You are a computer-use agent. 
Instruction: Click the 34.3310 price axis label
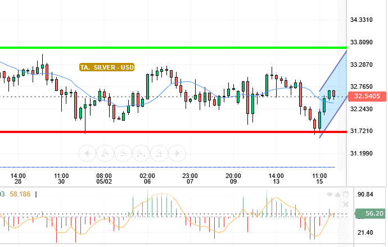coord(361,20)
